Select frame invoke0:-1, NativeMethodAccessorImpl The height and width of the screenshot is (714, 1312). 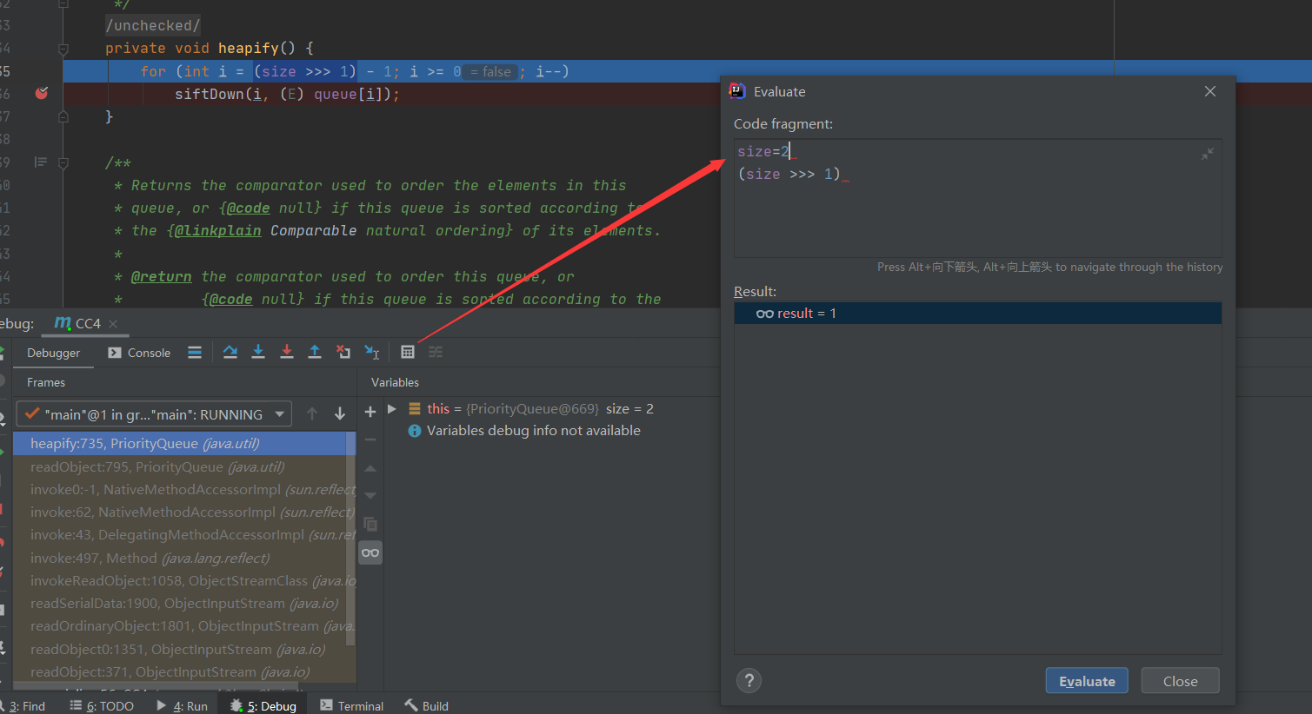pyautogui.click(x=179, y=490)
